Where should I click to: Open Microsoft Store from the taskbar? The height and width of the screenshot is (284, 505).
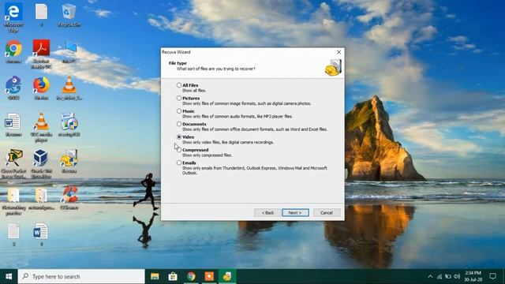pos(173,277)
